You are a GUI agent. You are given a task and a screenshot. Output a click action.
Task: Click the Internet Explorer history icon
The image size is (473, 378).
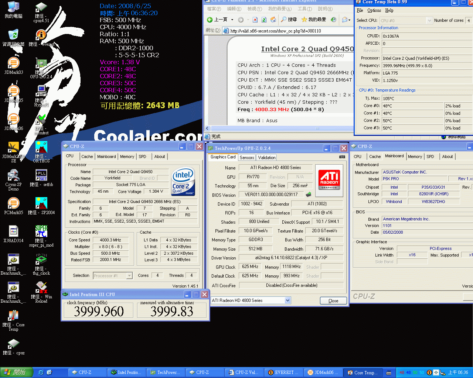(x=333, y=20)
